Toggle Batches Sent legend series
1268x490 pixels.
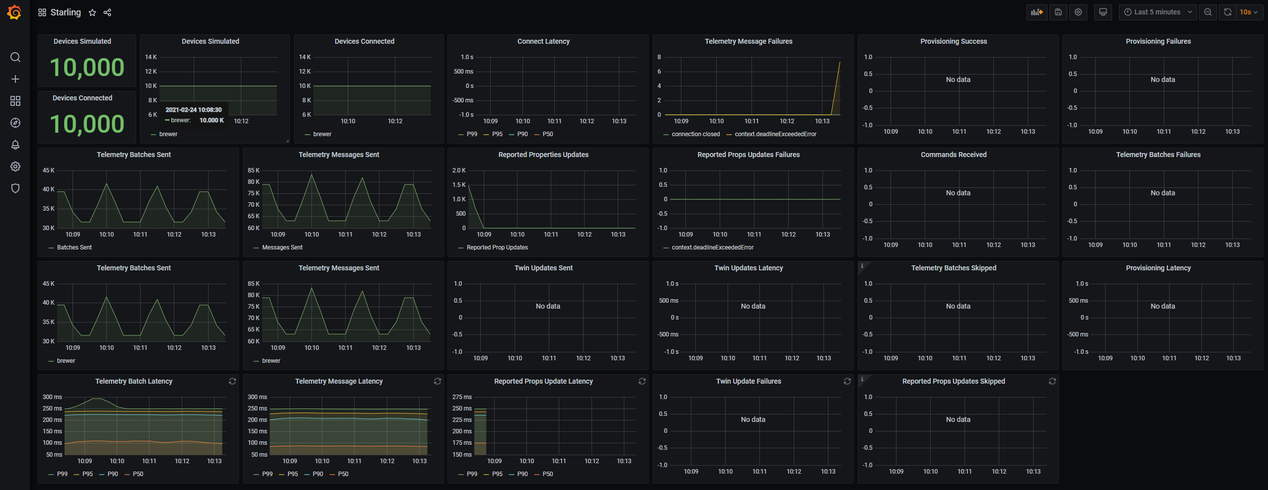click(x=75, y=247)
